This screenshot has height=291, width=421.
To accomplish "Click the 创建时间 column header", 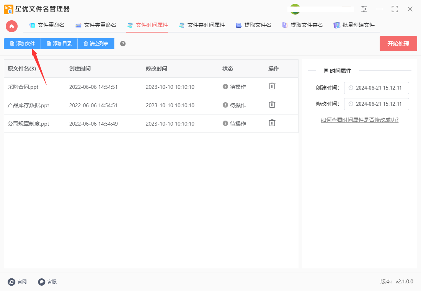I will [80, 69].
